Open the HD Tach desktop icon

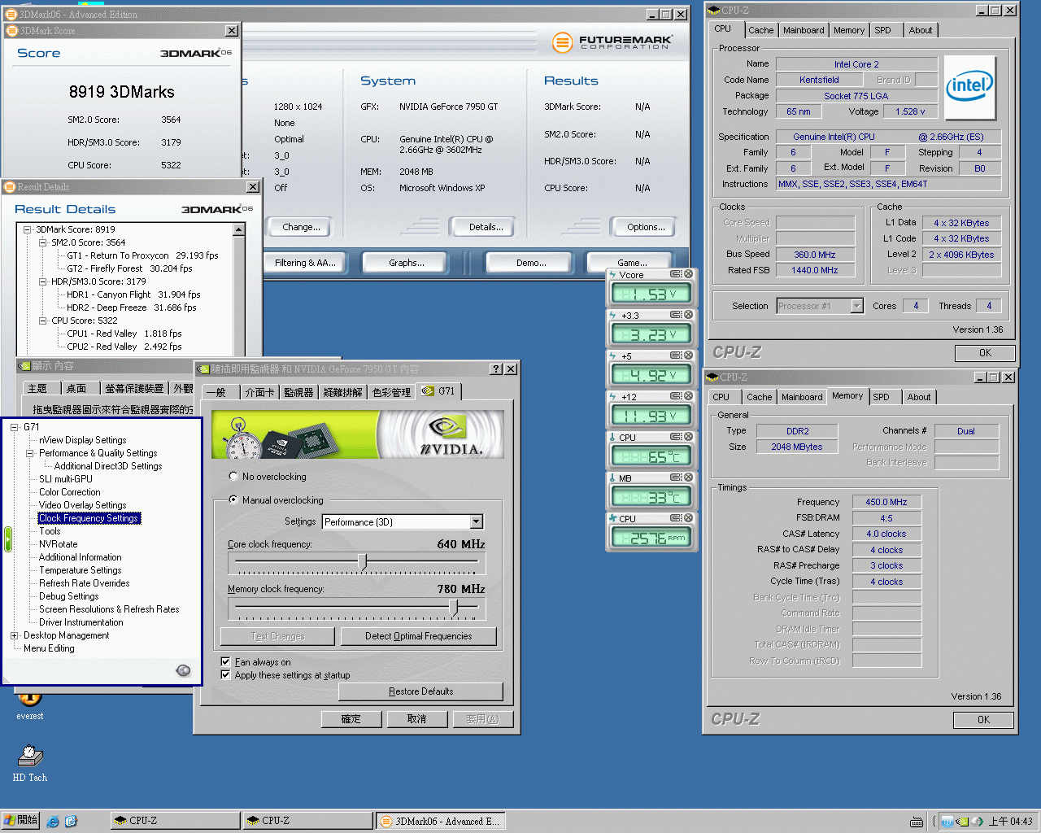[30, 764]
